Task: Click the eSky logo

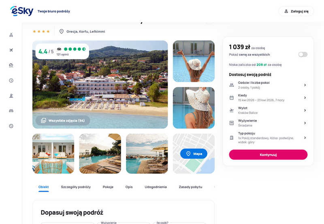Action: click(x=22, y=11)
